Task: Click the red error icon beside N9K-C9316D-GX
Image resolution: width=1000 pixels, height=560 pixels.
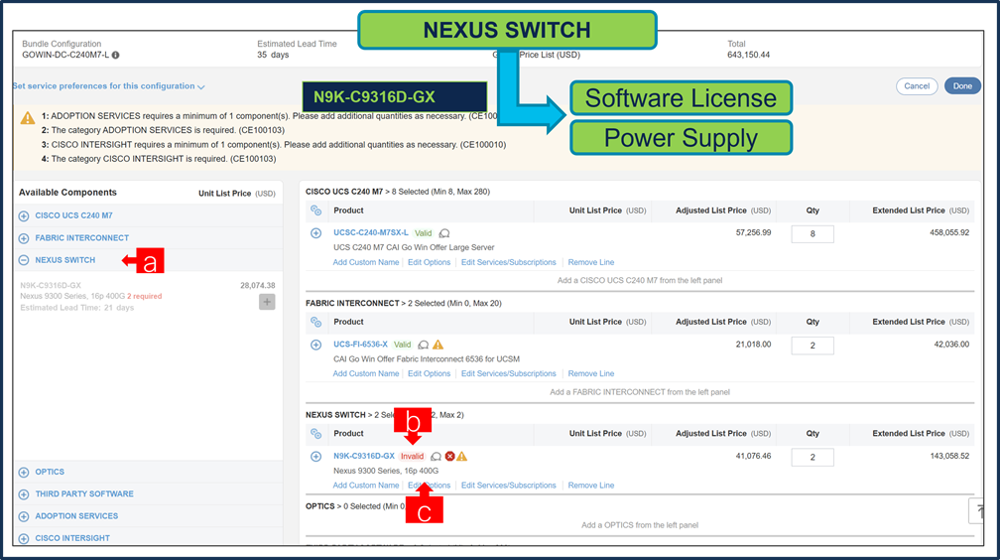Action: (x=449, y=456)
